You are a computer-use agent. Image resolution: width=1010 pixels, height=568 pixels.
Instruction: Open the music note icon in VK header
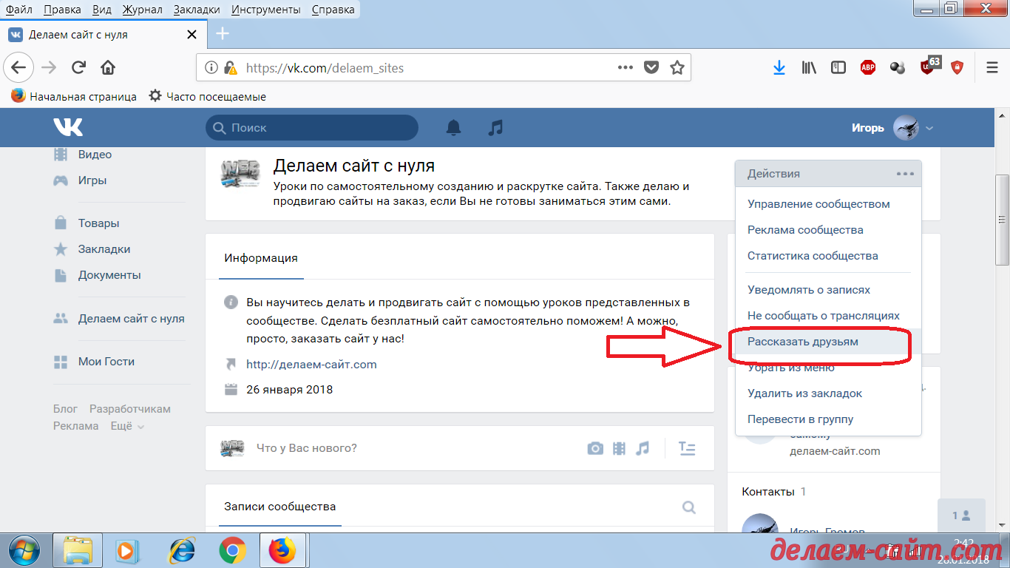click(x=495, y=127)
